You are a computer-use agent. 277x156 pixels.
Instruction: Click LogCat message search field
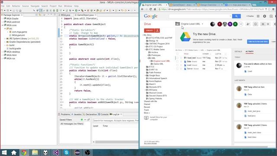pyautogui.click(x=116, y=120)
